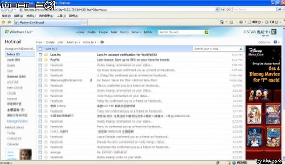Click the green web search button

206,32
